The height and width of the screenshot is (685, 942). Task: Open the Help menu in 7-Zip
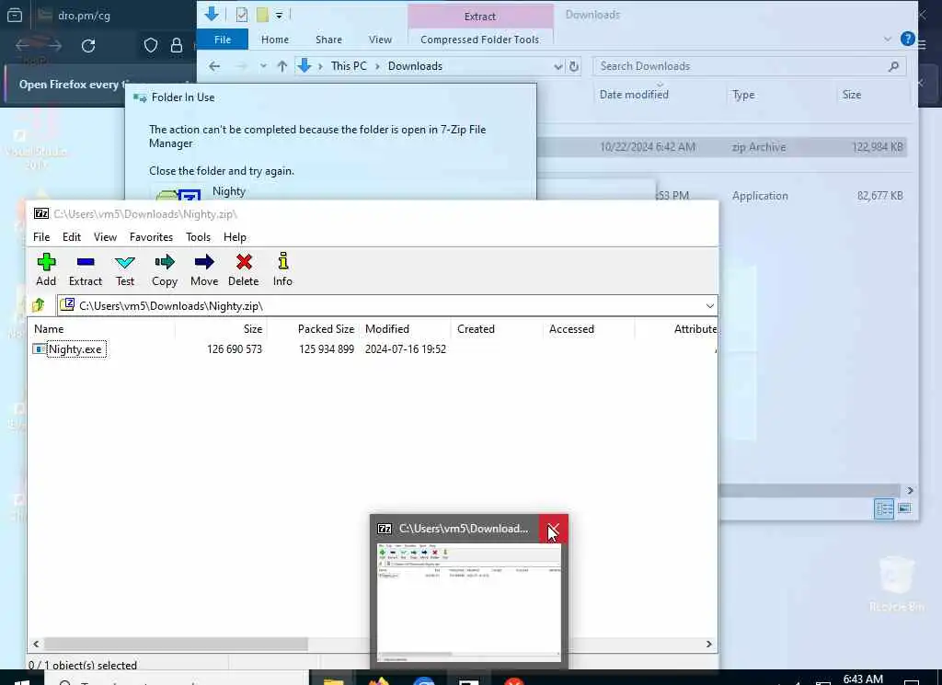[235, 237]
